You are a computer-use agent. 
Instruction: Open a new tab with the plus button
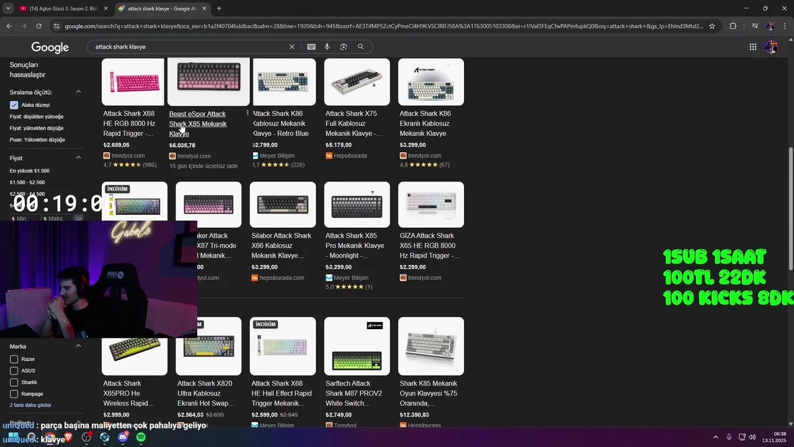pos(219,8)
